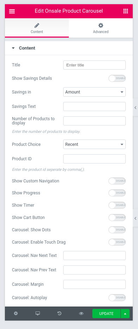Enable the Show Savings Details toggle
This screenshot has height=329, width=138.
(x=117, y=78)
